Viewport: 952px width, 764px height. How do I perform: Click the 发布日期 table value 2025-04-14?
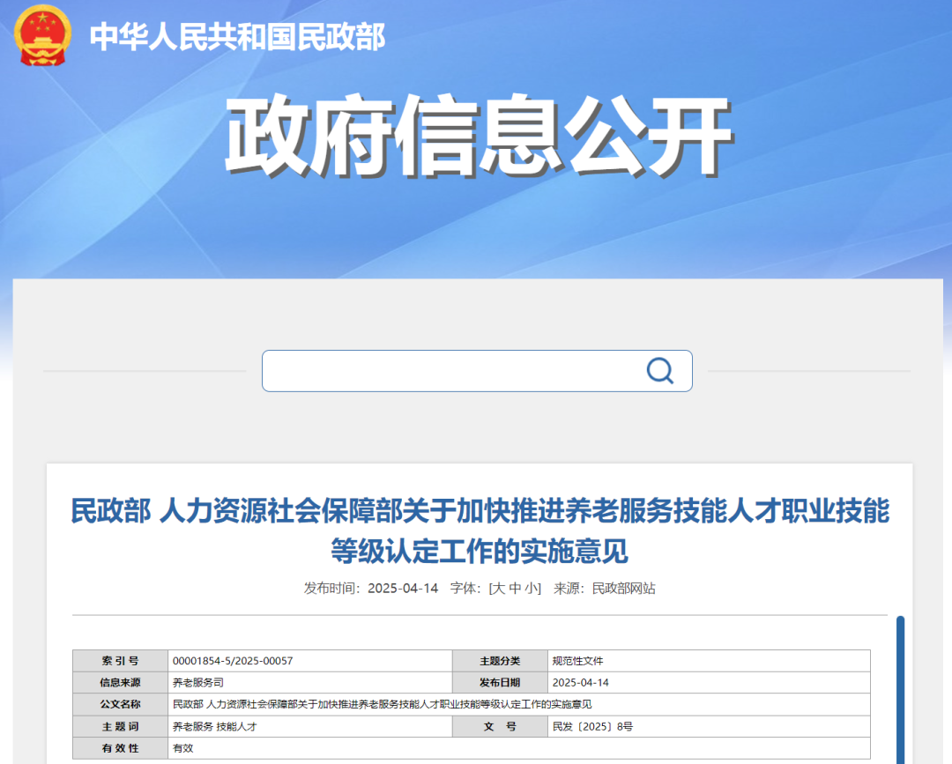[x=580, y=683]
